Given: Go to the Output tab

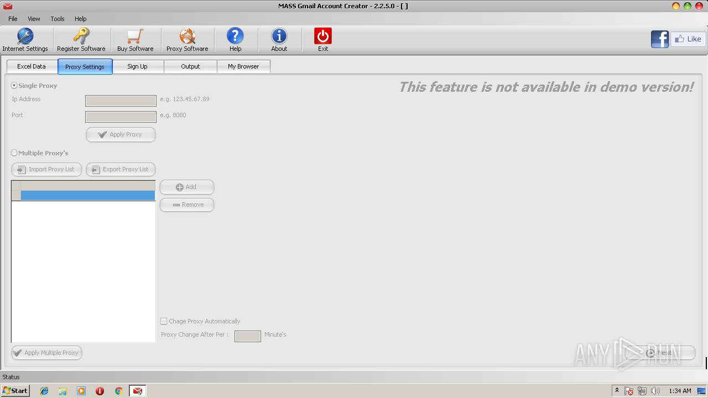Looking at the screenshot, I should click(x=190, y=66).
